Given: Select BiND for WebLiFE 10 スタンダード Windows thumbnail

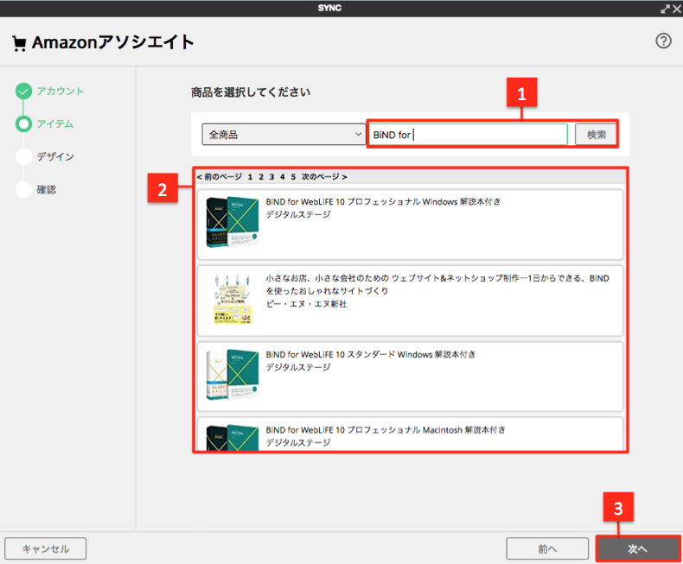Looking at the screenshot, I should (x=233, y=375).
